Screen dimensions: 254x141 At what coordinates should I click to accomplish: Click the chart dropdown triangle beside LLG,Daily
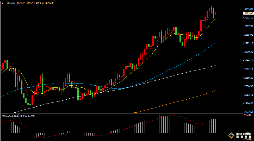pos(2,3)
